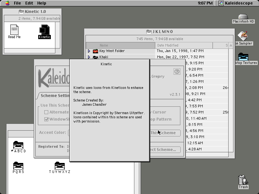Click the JKLMNO window title bar
The image size is (259, 194).
(x=159, y=31)
